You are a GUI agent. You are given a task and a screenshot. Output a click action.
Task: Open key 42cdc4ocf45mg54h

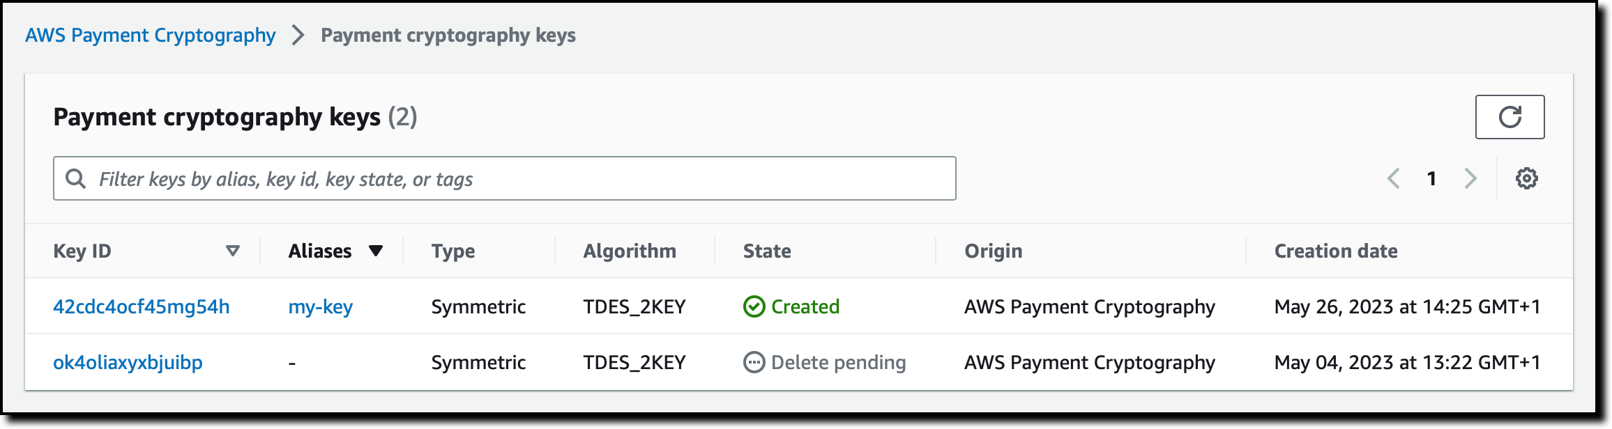[x=142, y=306]
